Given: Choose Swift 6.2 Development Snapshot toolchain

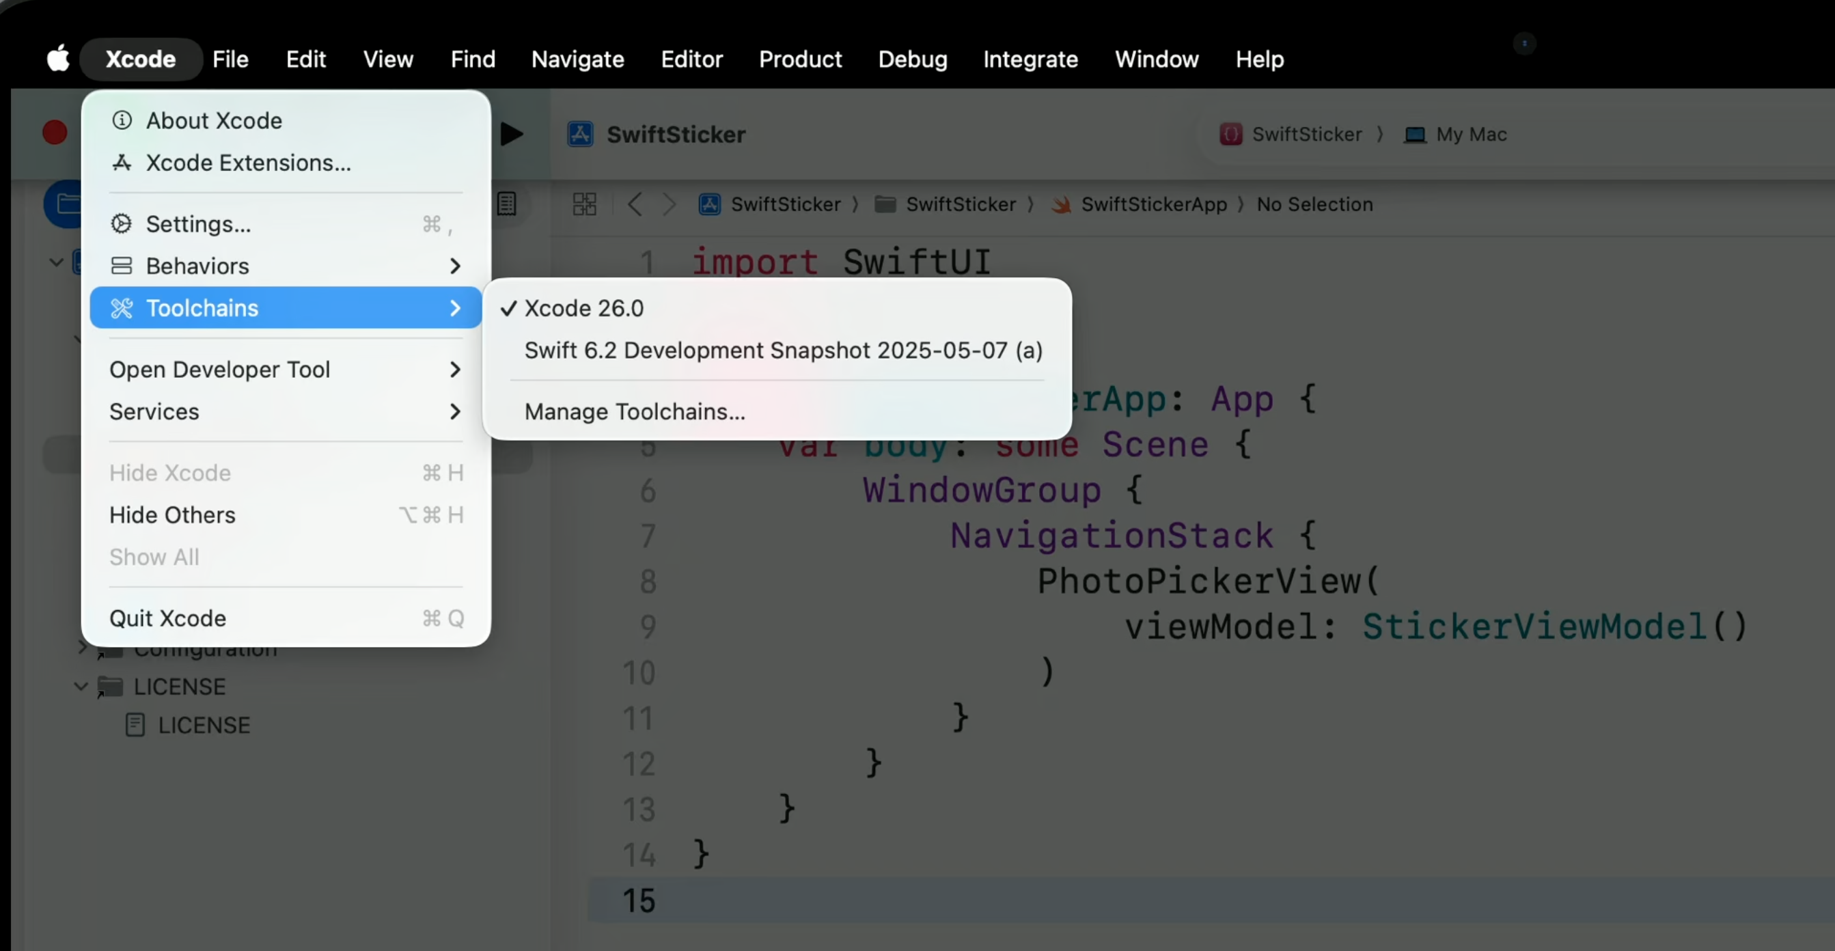Looking at the screenshot, I should point(783,350).
